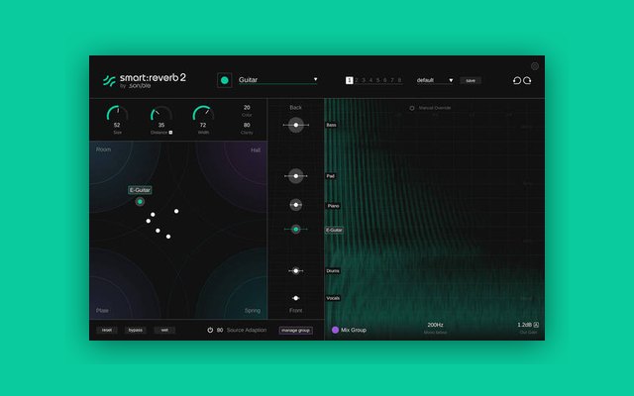Click the Front label below distance list
Viewport: 634px width, 396px height.
pos(295,310)
